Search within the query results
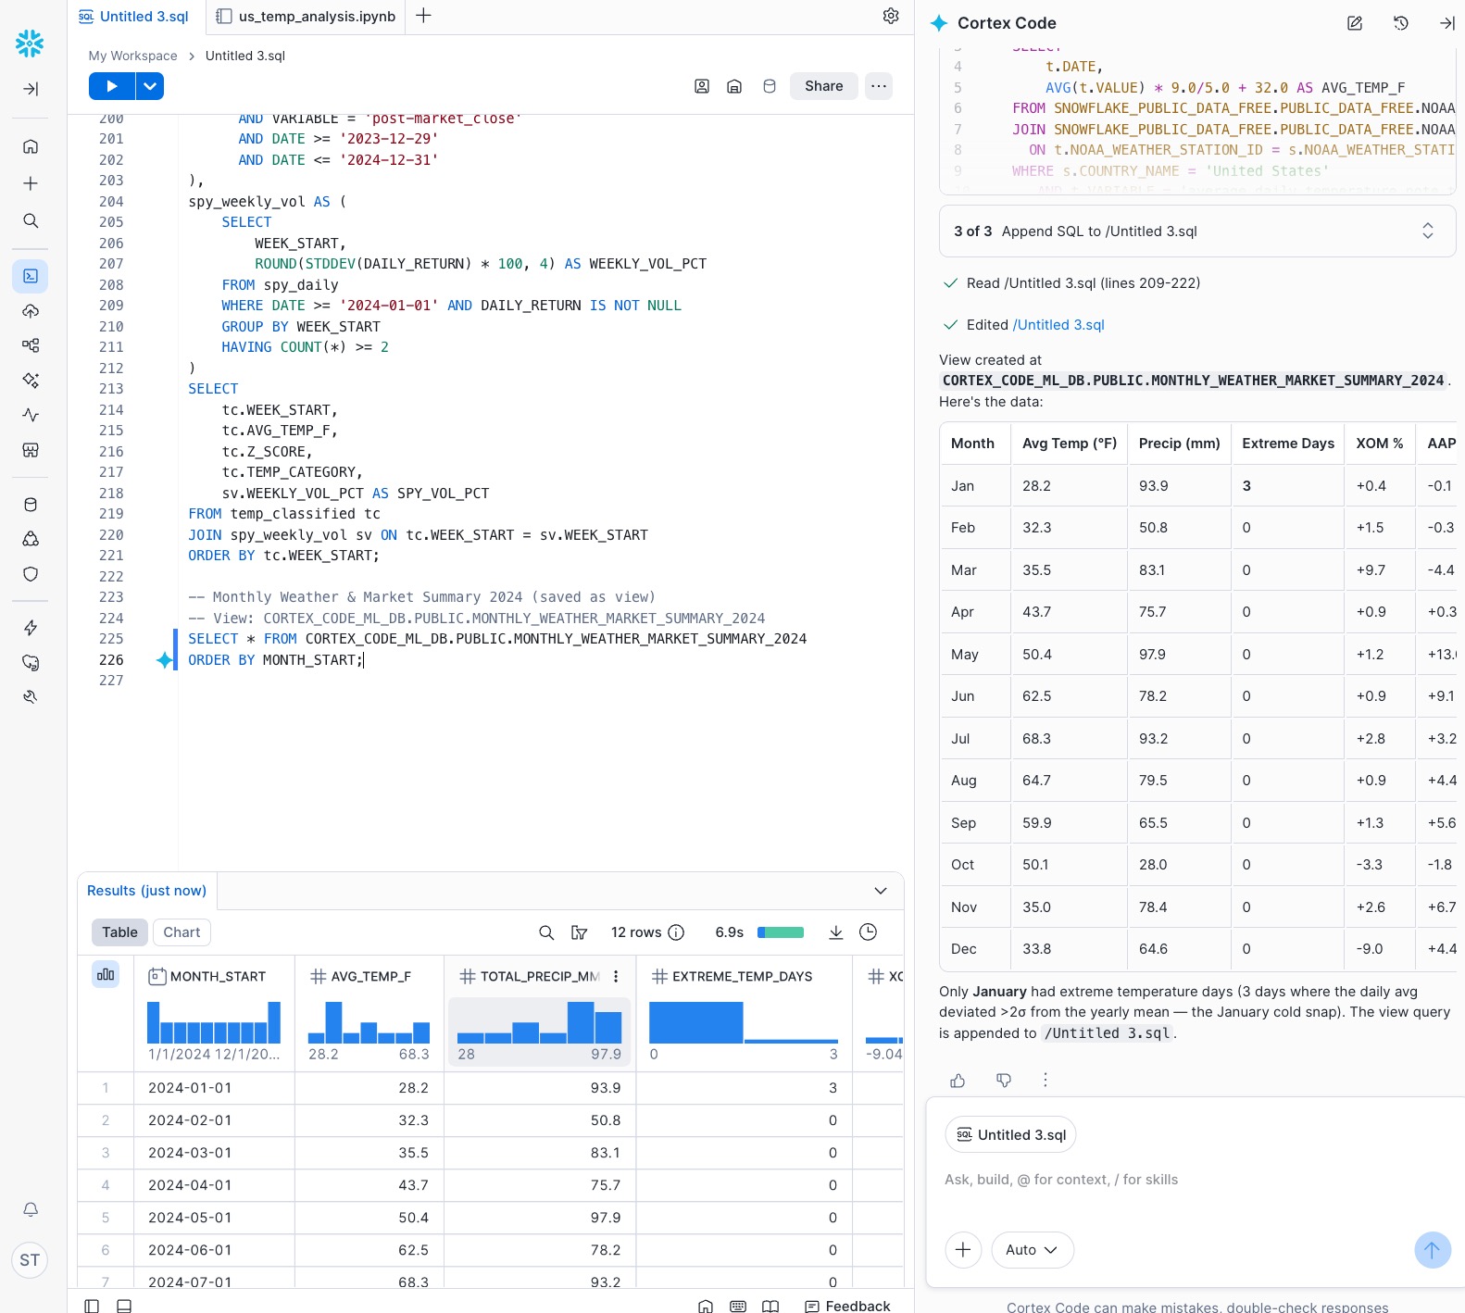The image size is (1465, 1313). coord(546,932)
